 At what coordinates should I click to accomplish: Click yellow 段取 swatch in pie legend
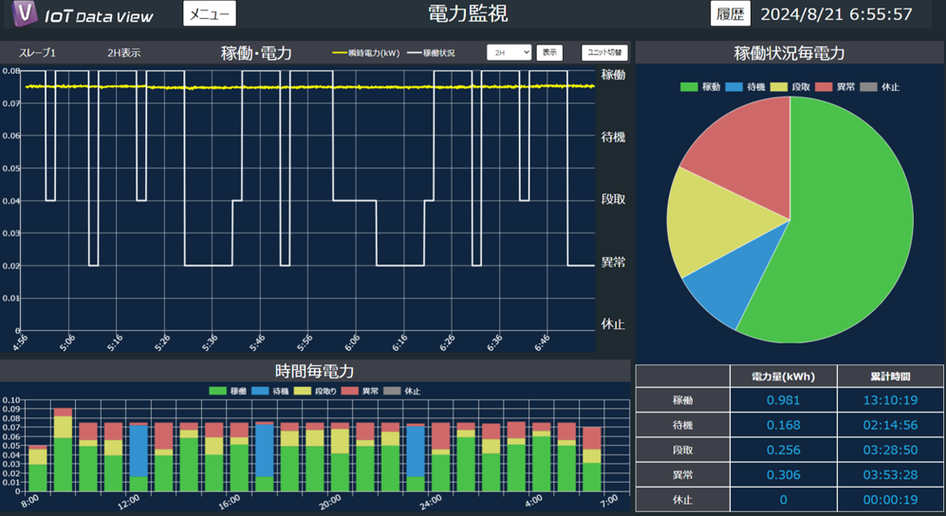click(x=778, y=87)
